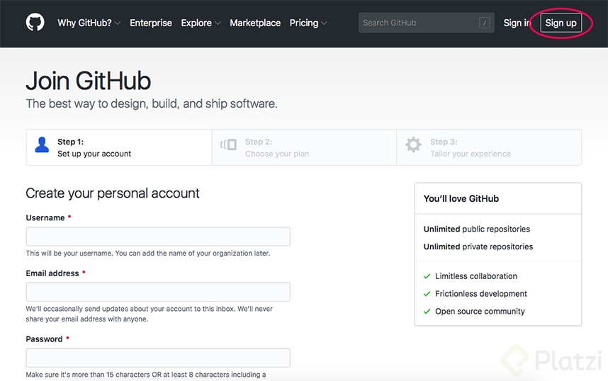Click the Join GitHub heading

[89, 81]
